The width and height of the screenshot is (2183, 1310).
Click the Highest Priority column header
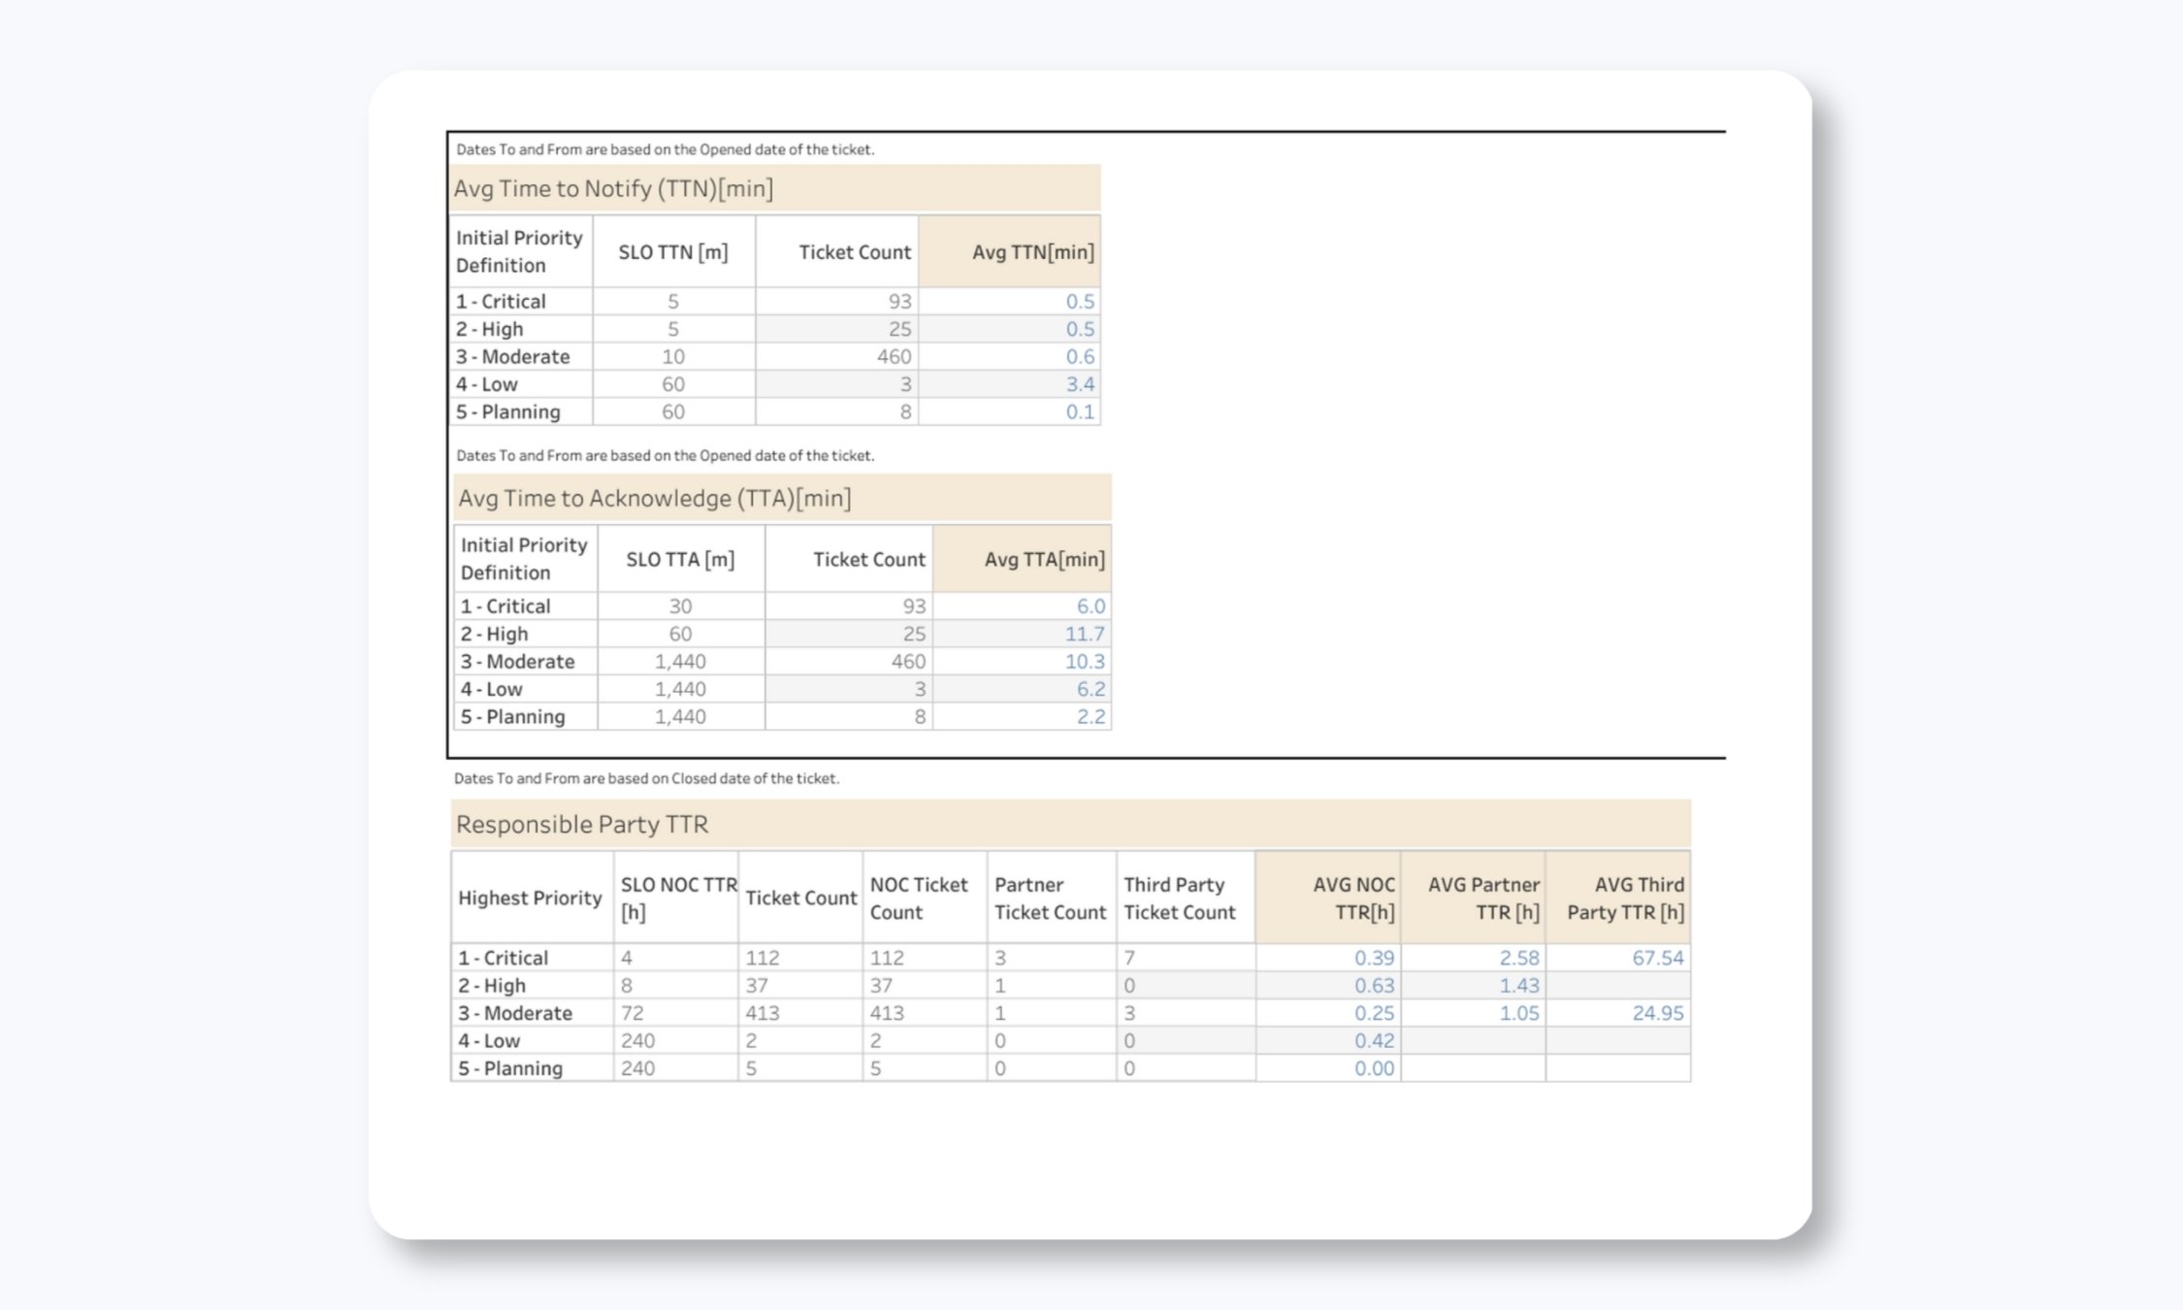(532, 898)
